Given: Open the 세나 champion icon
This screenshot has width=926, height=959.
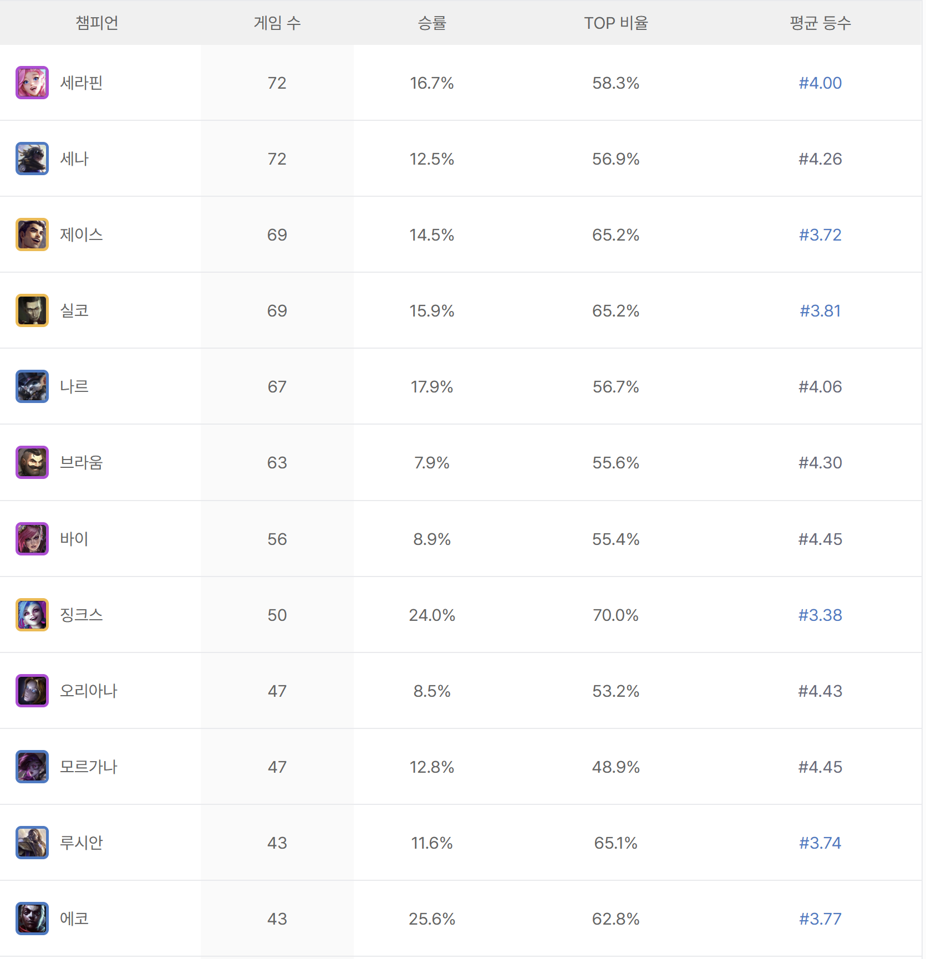Looking at the screenshot, I should pos(32,159).
